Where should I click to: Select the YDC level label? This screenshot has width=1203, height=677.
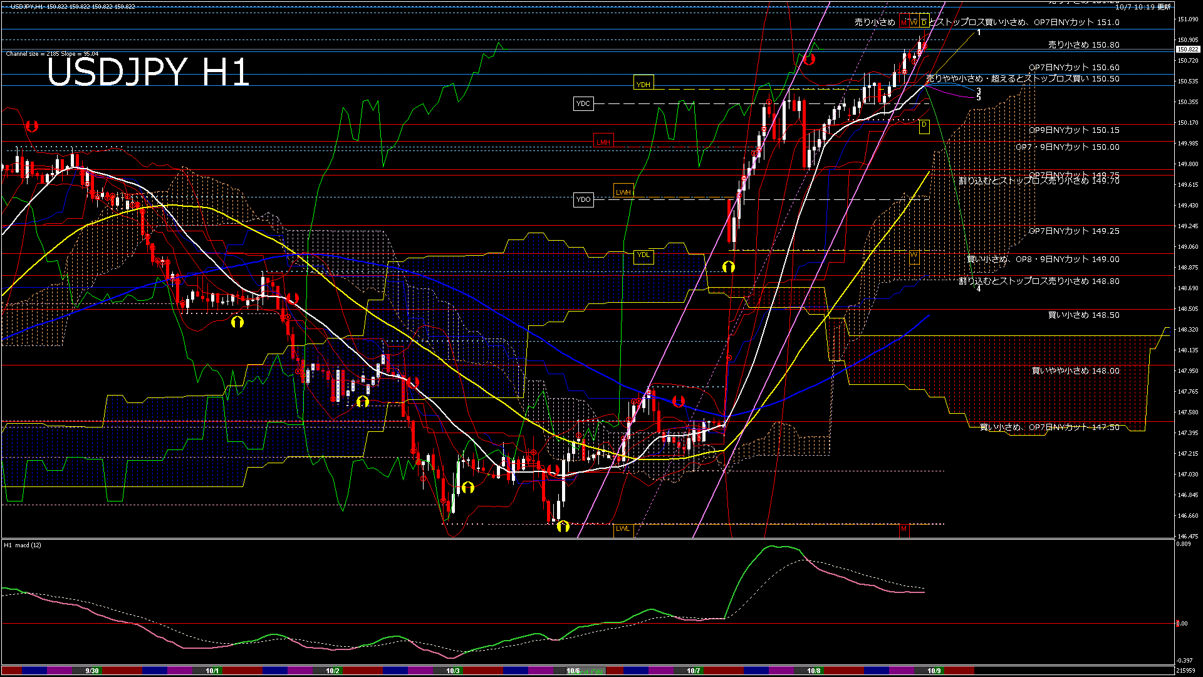[x=583, y=103]
